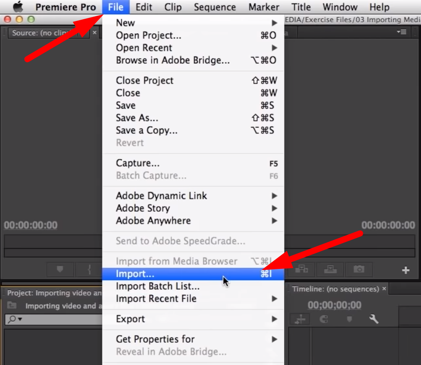Open the Sequence menu
421x365 pixels.
[215, 7]
